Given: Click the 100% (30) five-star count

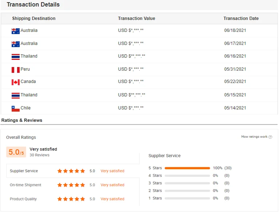Looking at the screenshot, I should (x=222, y=168).
